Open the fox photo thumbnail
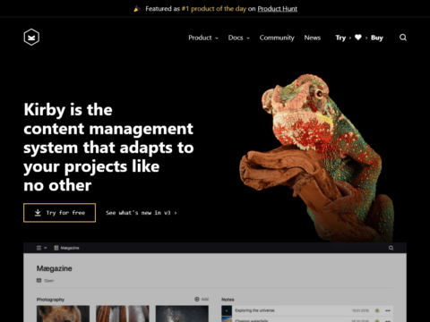Image resolution: width=430 pixels, height=322 pixels. [x=63, y=314]
